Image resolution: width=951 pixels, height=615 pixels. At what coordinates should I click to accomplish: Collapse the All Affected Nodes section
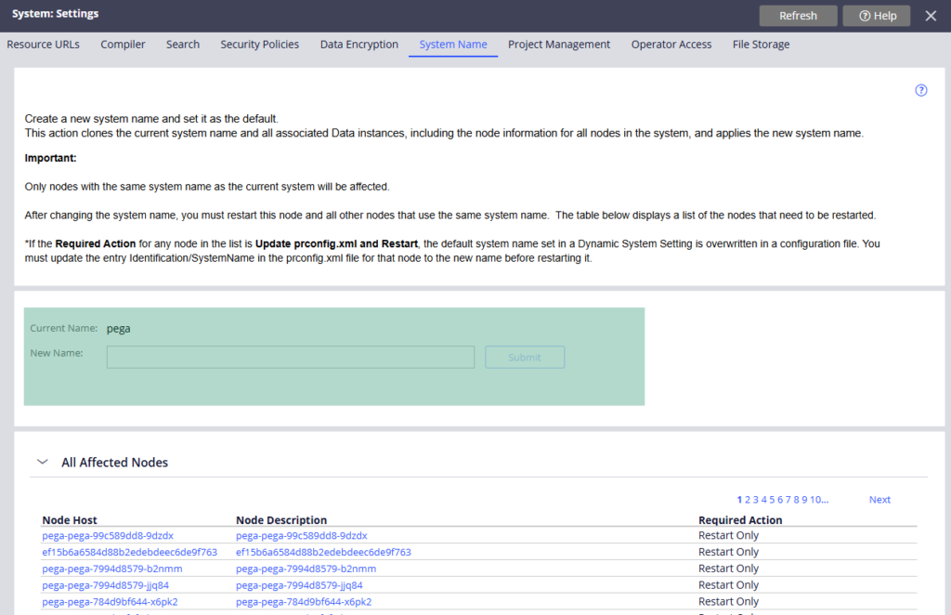click(43, 462)
